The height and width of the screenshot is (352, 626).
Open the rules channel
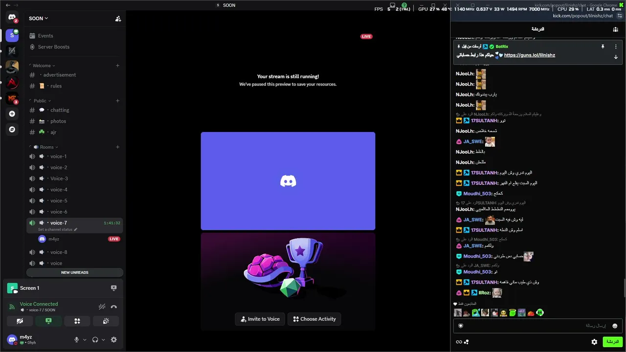[x=74, y=86]
